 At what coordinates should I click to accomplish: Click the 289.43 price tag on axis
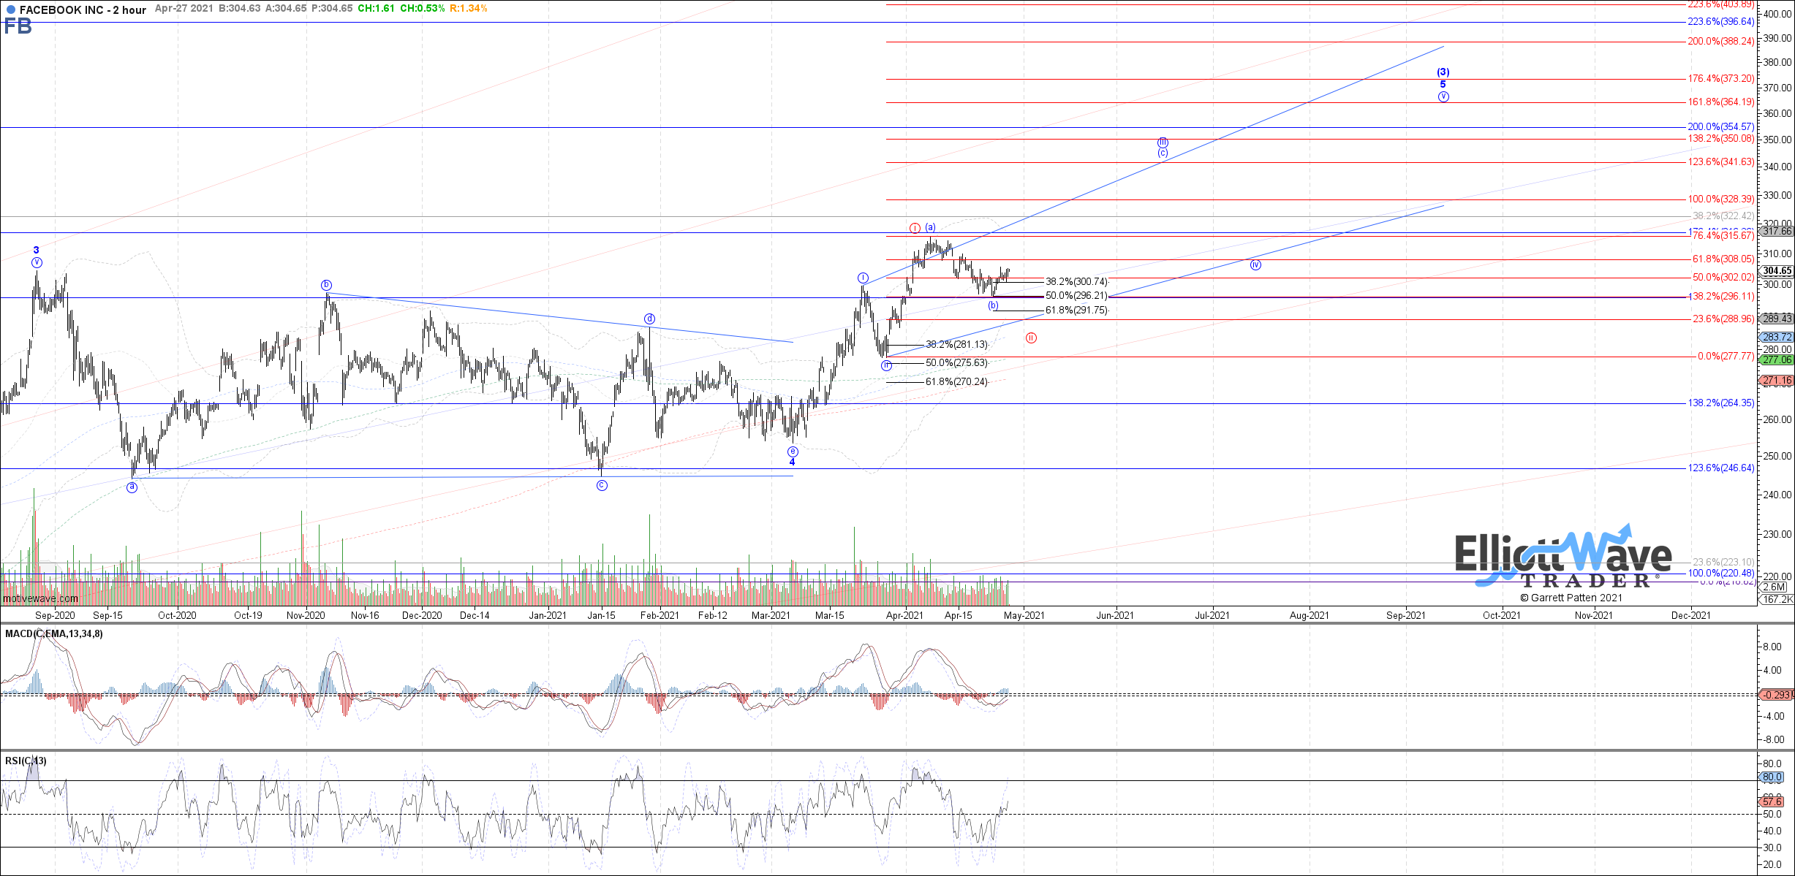pos(1777,319)
